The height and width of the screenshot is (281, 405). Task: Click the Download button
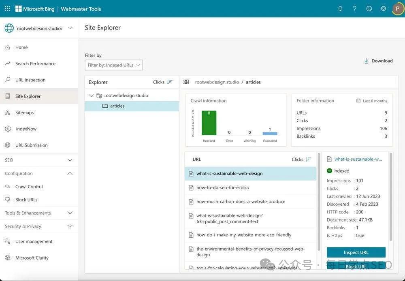tap(378, 61)
